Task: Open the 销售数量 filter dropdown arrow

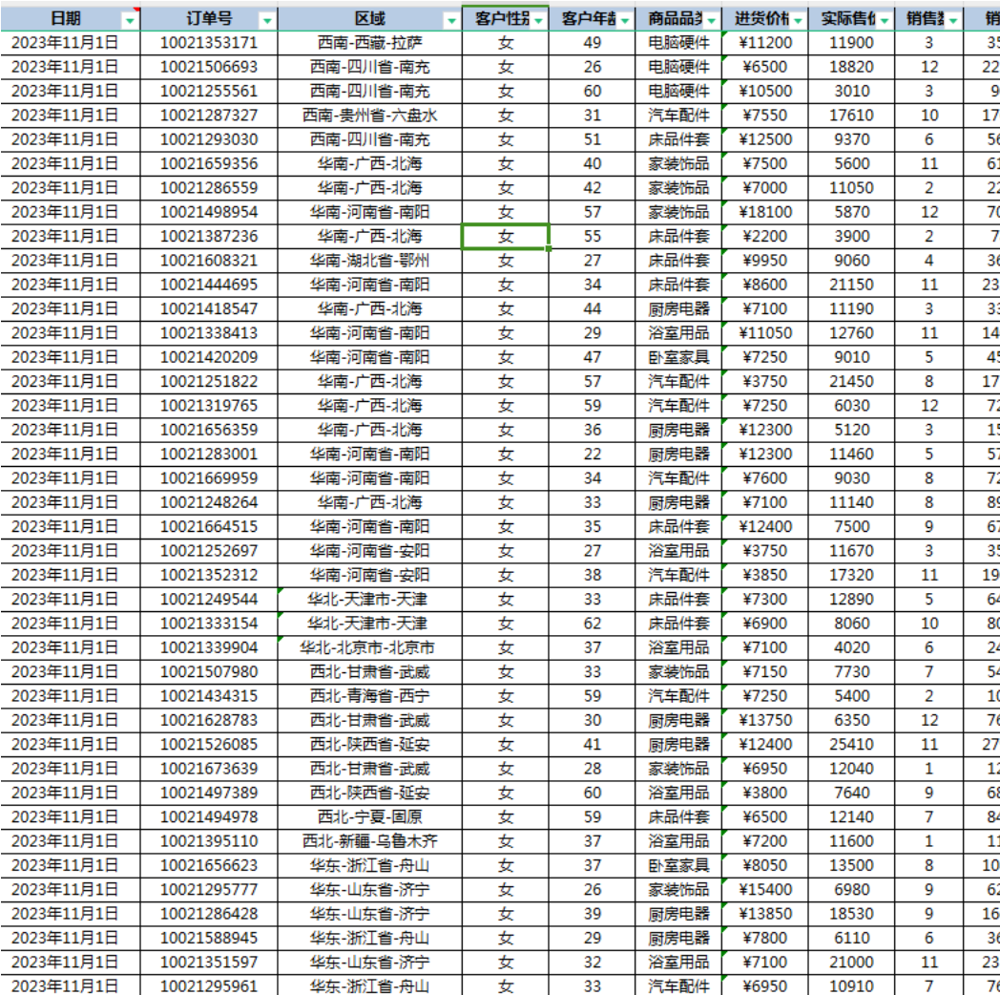Action: [953, 21]
